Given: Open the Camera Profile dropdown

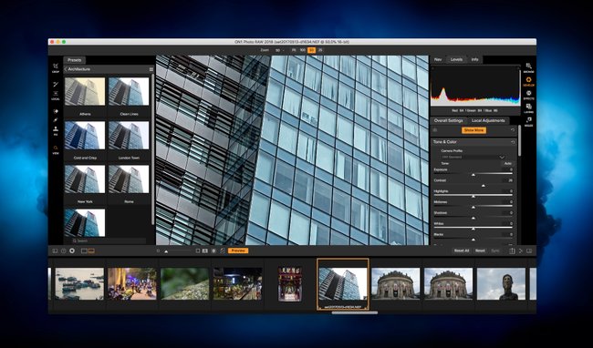Looking at the screenshot, I should click(x=473, y=157).
